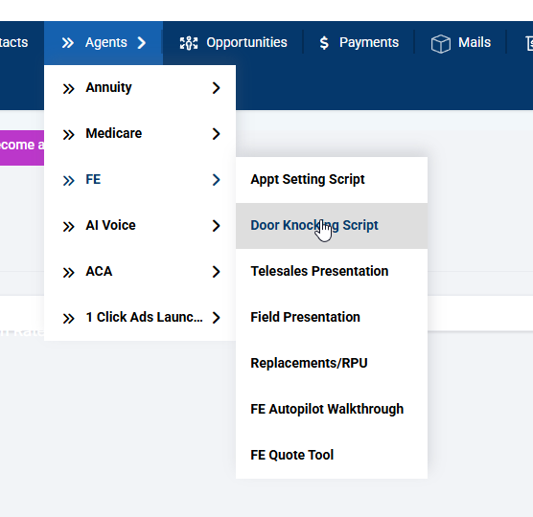The width and height of the screenshot is (533, 517).
Task: Select the 1 Click Ads Launc... entry
Action: (140, 318)
